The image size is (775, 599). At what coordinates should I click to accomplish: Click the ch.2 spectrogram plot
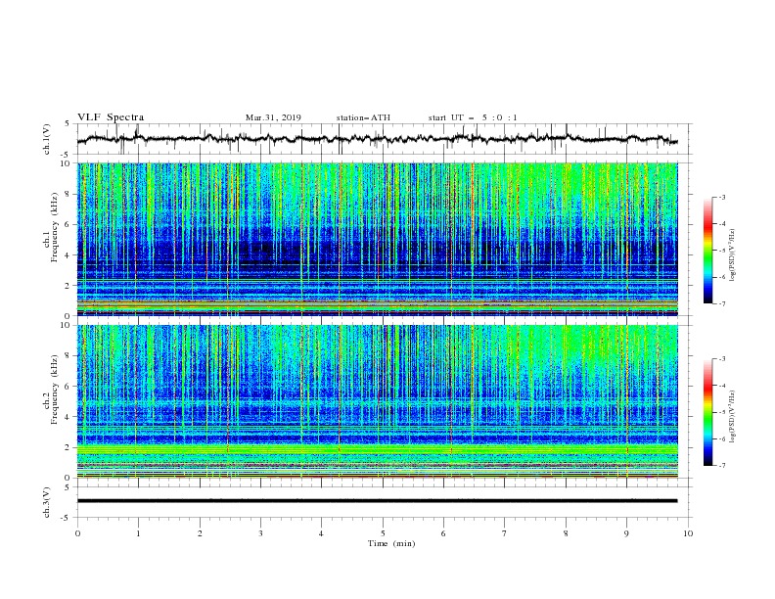coord(377,401)
